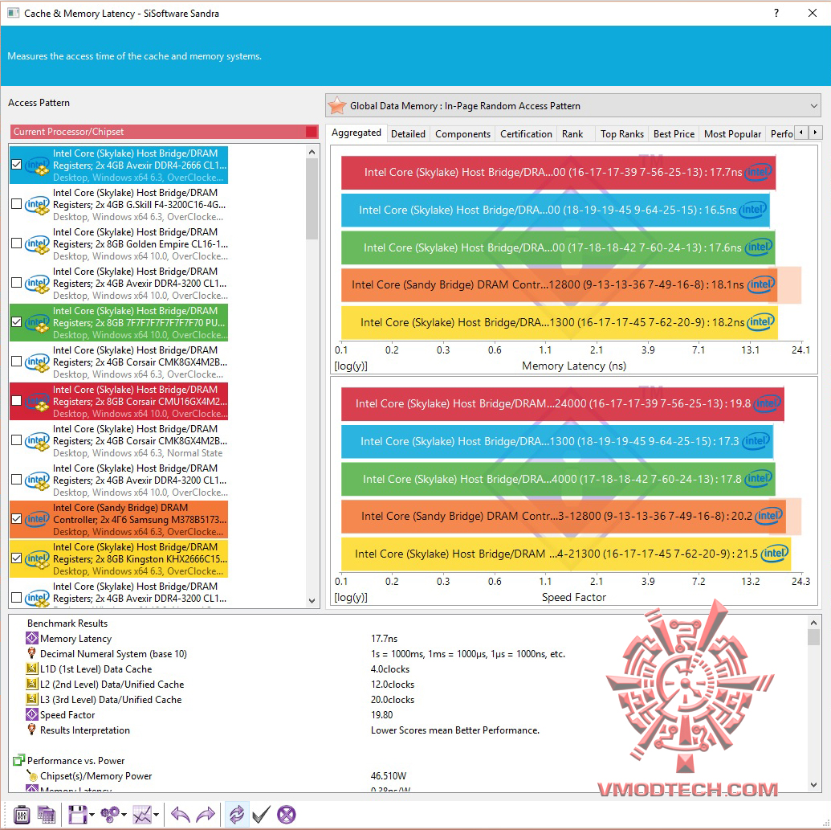Click the reference list scrollbar thumb
This screenshot has width=831, height=830.
(x=312, y=199)
